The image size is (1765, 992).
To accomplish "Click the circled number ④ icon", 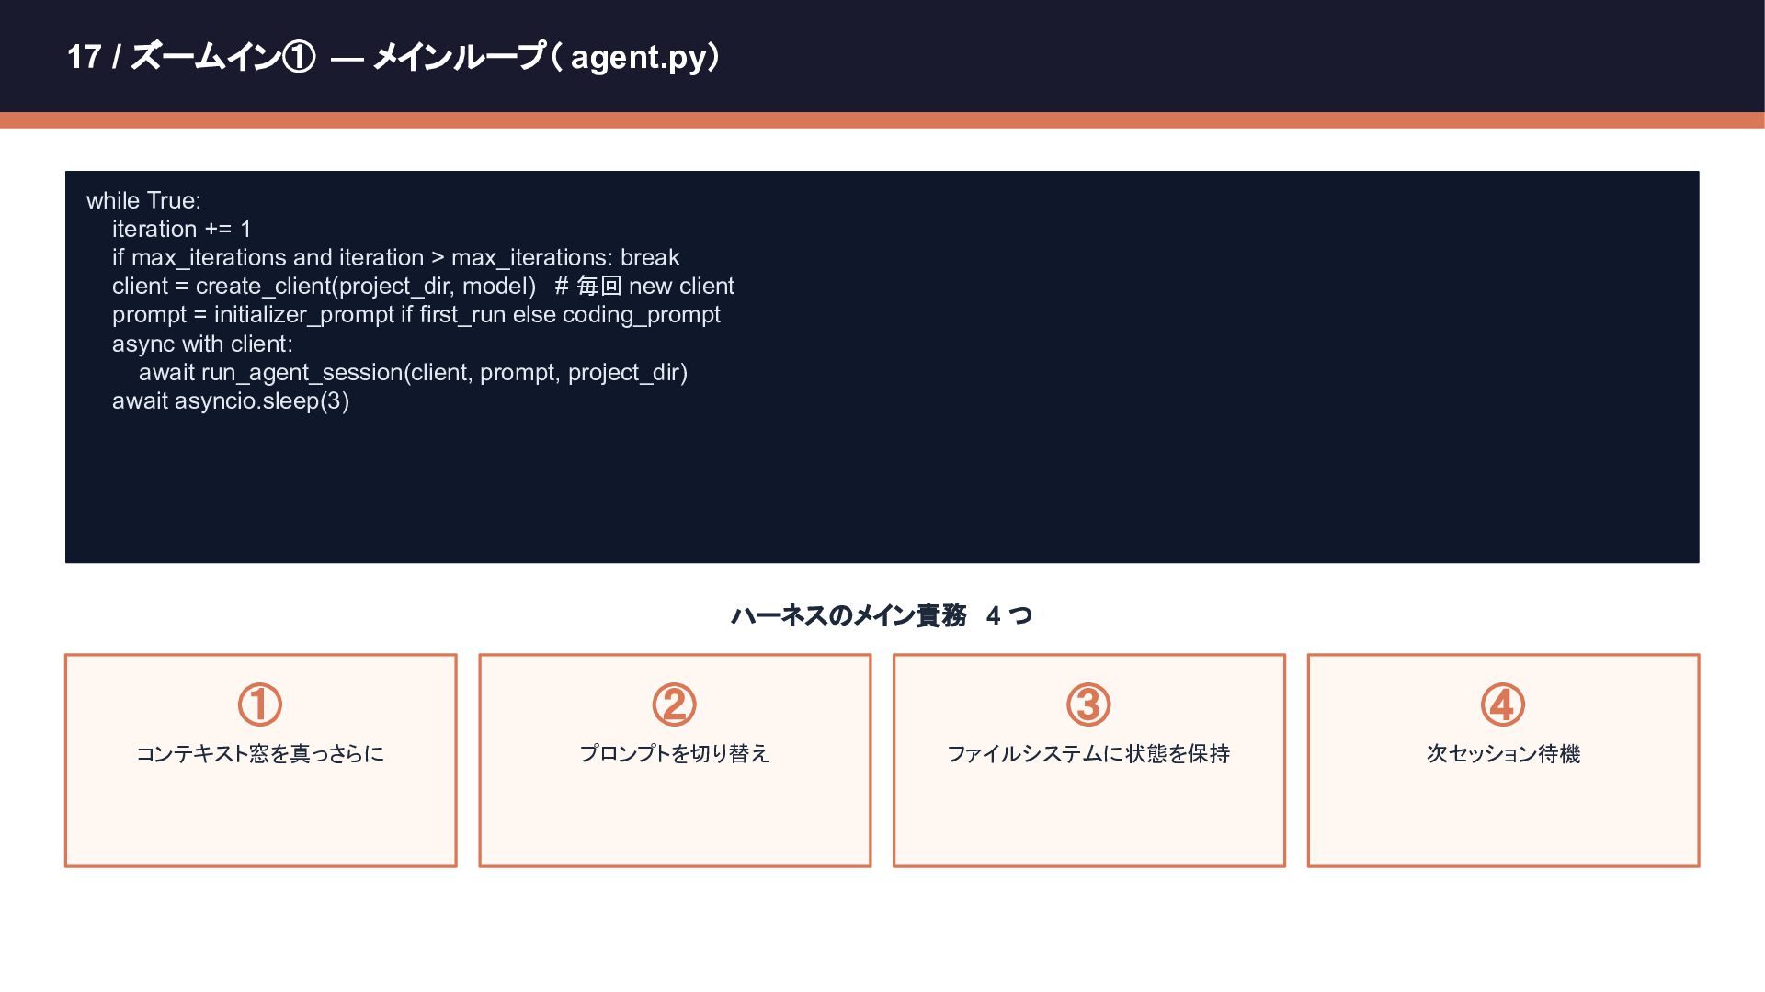I will 1503,705.
